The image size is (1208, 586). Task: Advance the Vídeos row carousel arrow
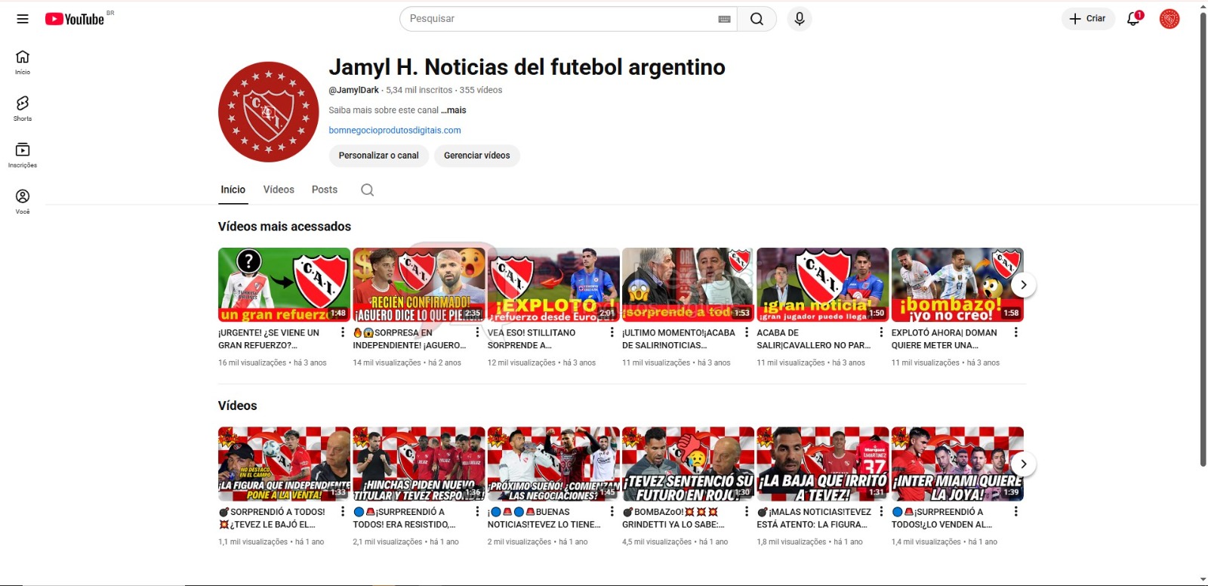point(1023,464)
